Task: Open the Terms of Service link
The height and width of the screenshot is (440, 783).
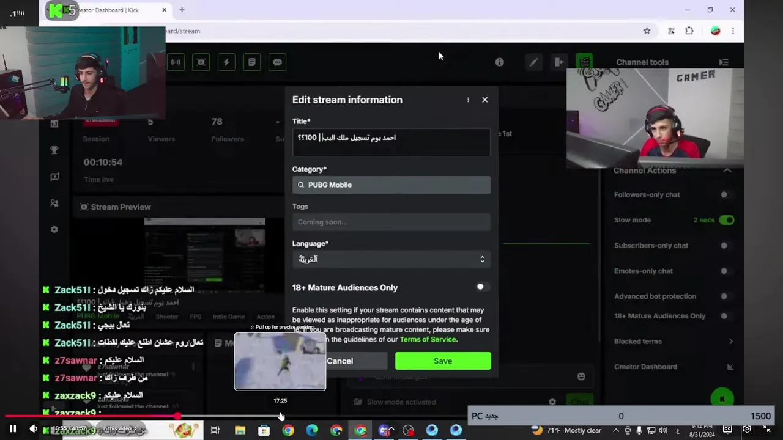Action: pos(428,339)
